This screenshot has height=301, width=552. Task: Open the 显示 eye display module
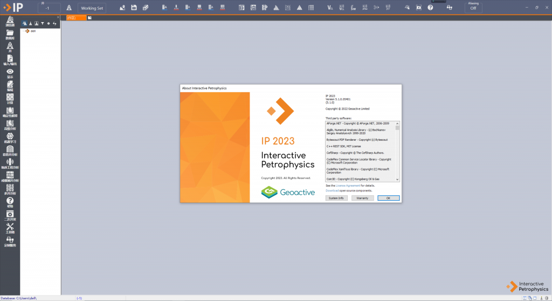(x=10, y=73)
